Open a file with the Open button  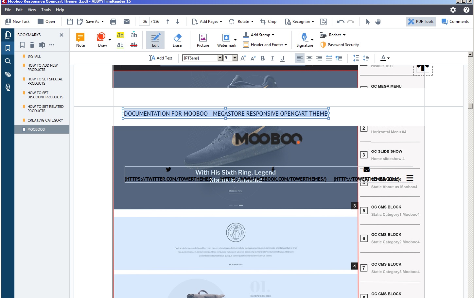pyautogui.click(x=46, y=22)
